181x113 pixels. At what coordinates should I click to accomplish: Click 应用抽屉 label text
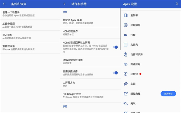pyautogui.click(x=135, y=25)
